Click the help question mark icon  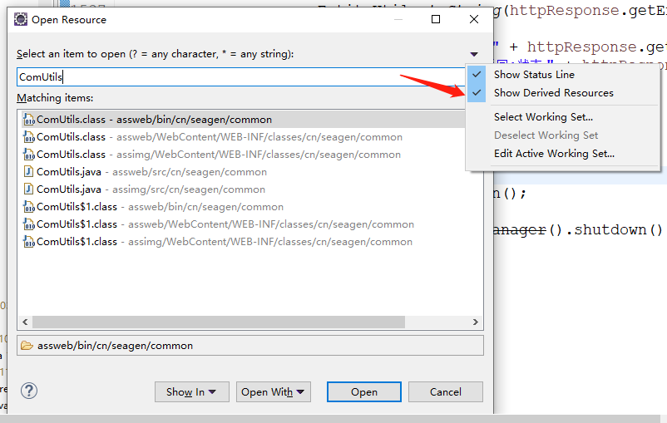[x=29, y=391]
